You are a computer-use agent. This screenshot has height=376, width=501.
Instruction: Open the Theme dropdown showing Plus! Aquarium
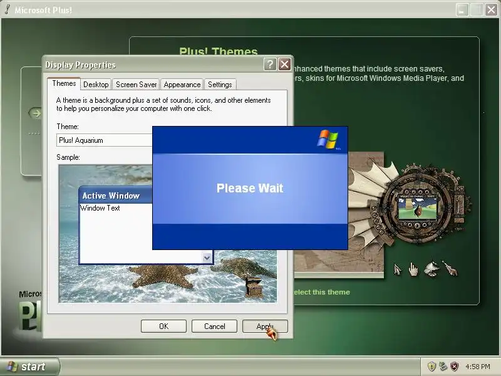point(105,140)
